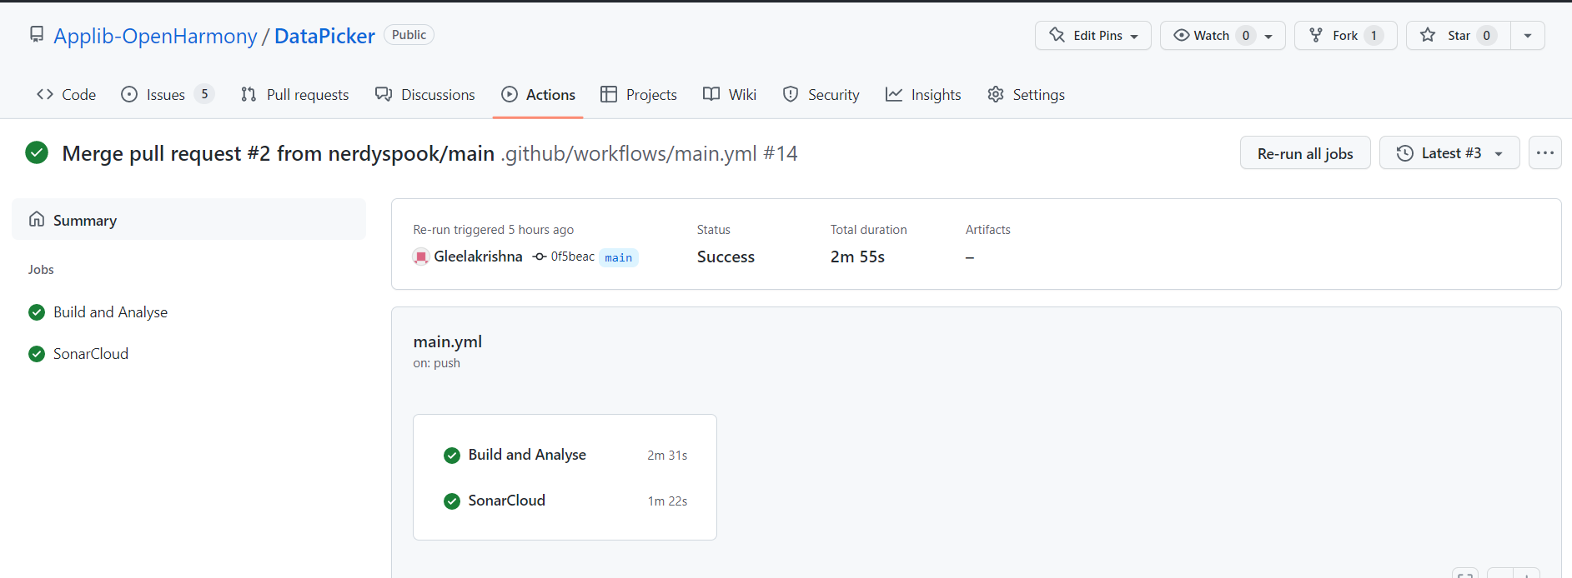1572x578 pixels.
Task: Open the DataPicker repository link
Action: 324,36
